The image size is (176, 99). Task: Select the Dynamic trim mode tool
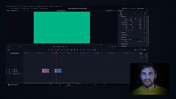click(x=55, y=50)
